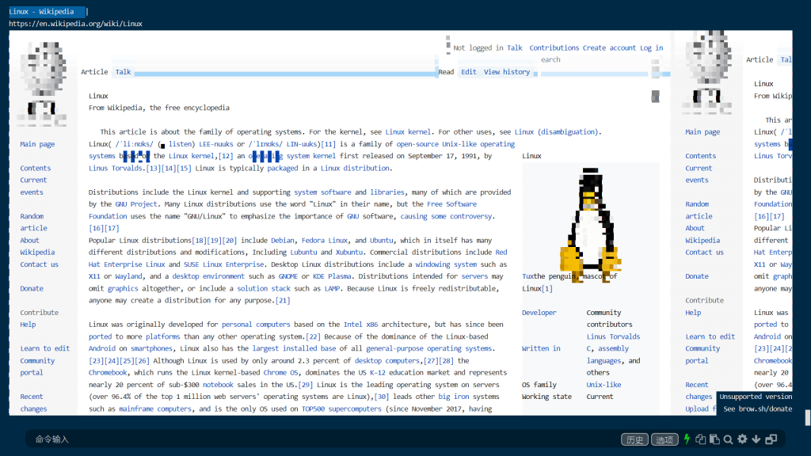
Task: Click the Donate sidebar link
Action: (x=32, y=288)
